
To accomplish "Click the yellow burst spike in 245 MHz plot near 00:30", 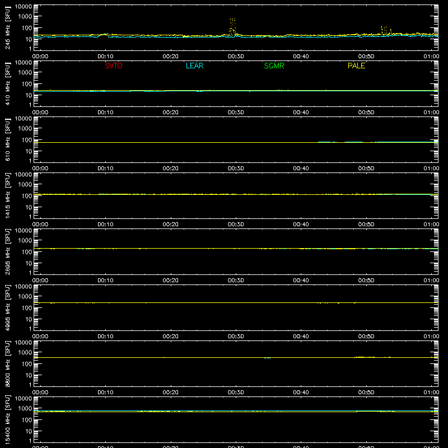I will [232, 27].
